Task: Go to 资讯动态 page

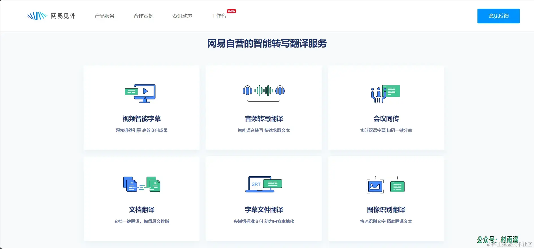Action: pyautogui.click(x=182, y=16)
